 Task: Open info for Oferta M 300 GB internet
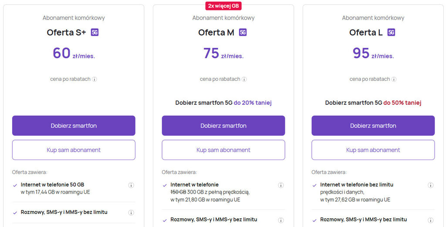(x=281, y=185)
